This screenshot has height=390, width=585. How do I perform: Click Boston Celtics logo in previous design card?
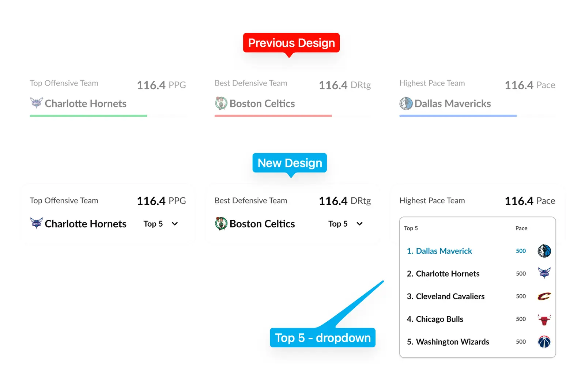(221, 103)
